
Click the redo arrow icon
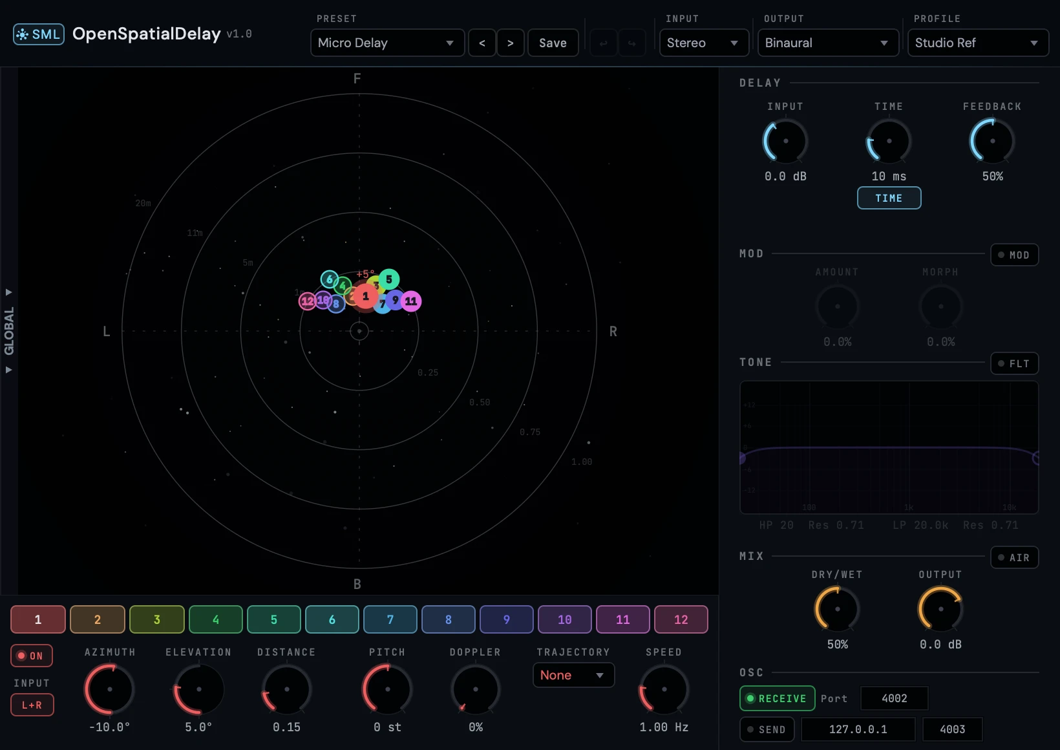[x=632, y=43]
